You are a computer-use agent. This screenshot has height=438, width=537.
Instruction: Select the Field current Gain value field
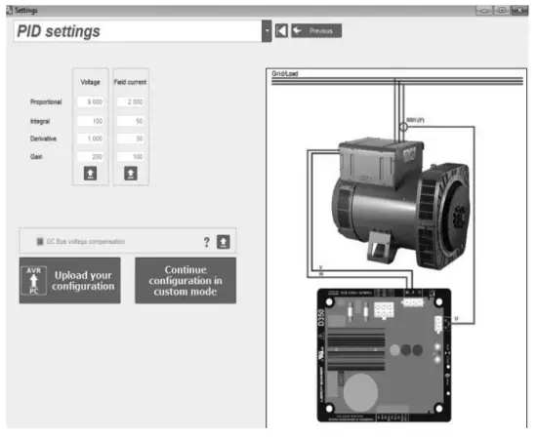coord(131,157)
